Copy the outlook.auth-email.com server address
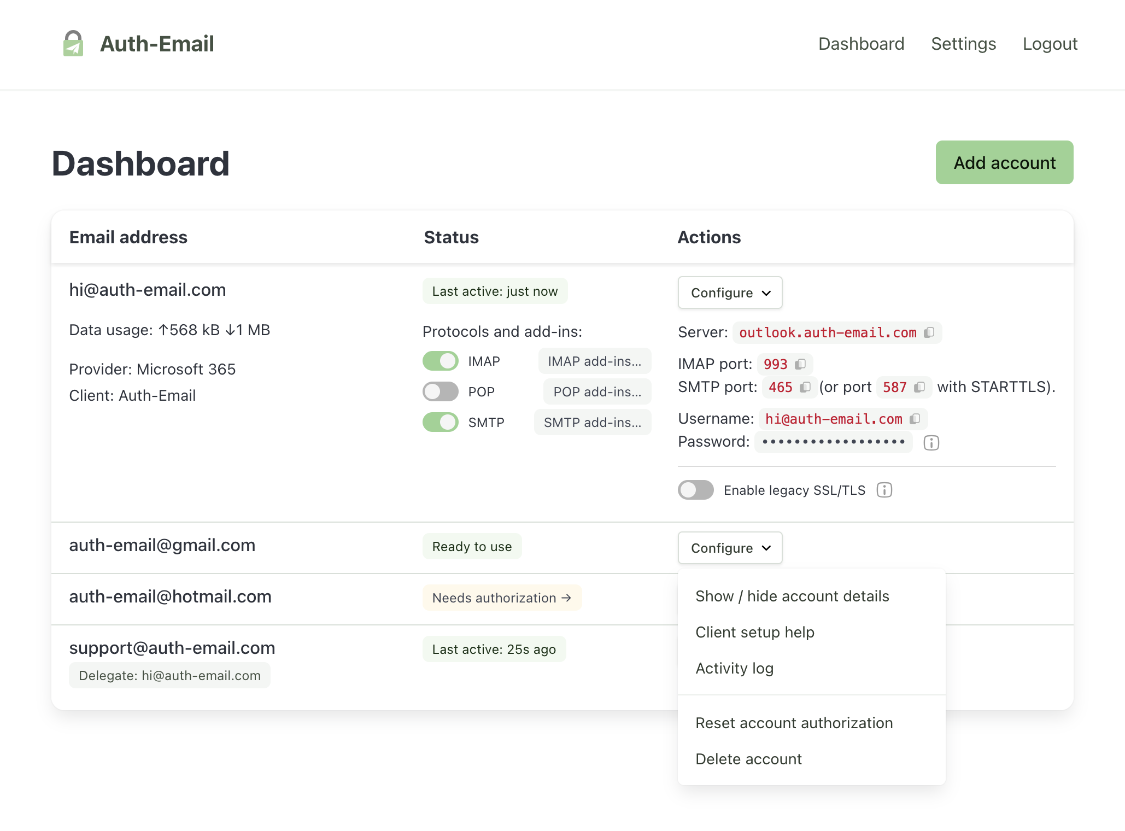 coord(929,332)
